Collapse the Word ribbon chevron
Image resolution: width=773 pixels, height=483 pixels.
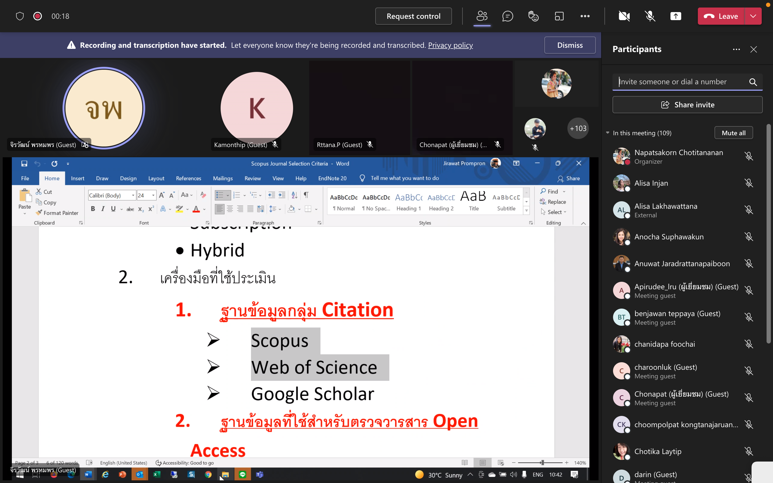click(x=583, y=223)
